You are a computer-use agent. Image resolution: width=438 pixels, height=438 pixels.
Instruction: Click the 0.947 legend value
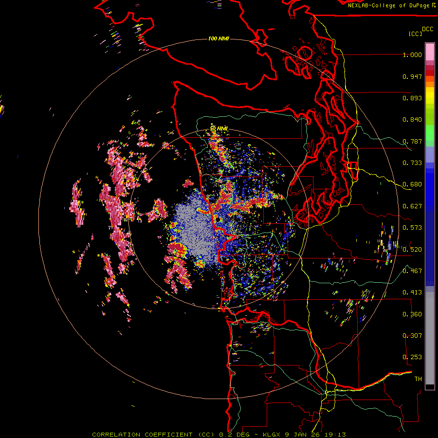[x=412, y=76]
